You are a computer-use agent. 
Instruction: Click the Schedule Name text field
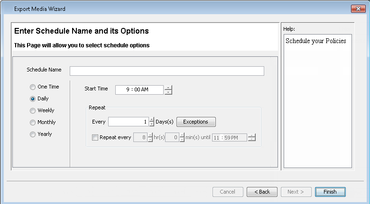click(166, 71)
